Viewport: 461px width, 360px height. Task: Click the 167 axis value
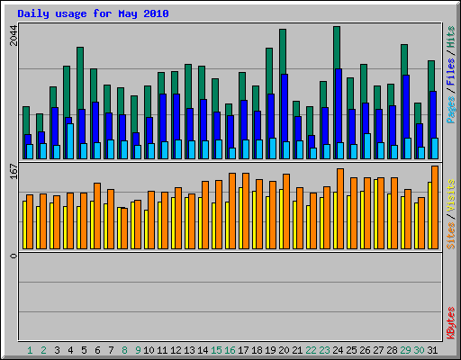[x=14, y=171]
